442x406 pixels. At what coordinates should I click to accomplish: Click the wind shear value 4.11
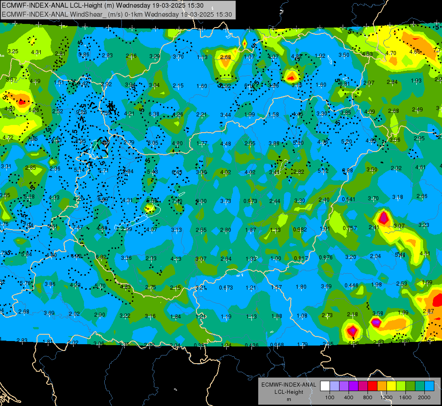(x=424, y=253)
